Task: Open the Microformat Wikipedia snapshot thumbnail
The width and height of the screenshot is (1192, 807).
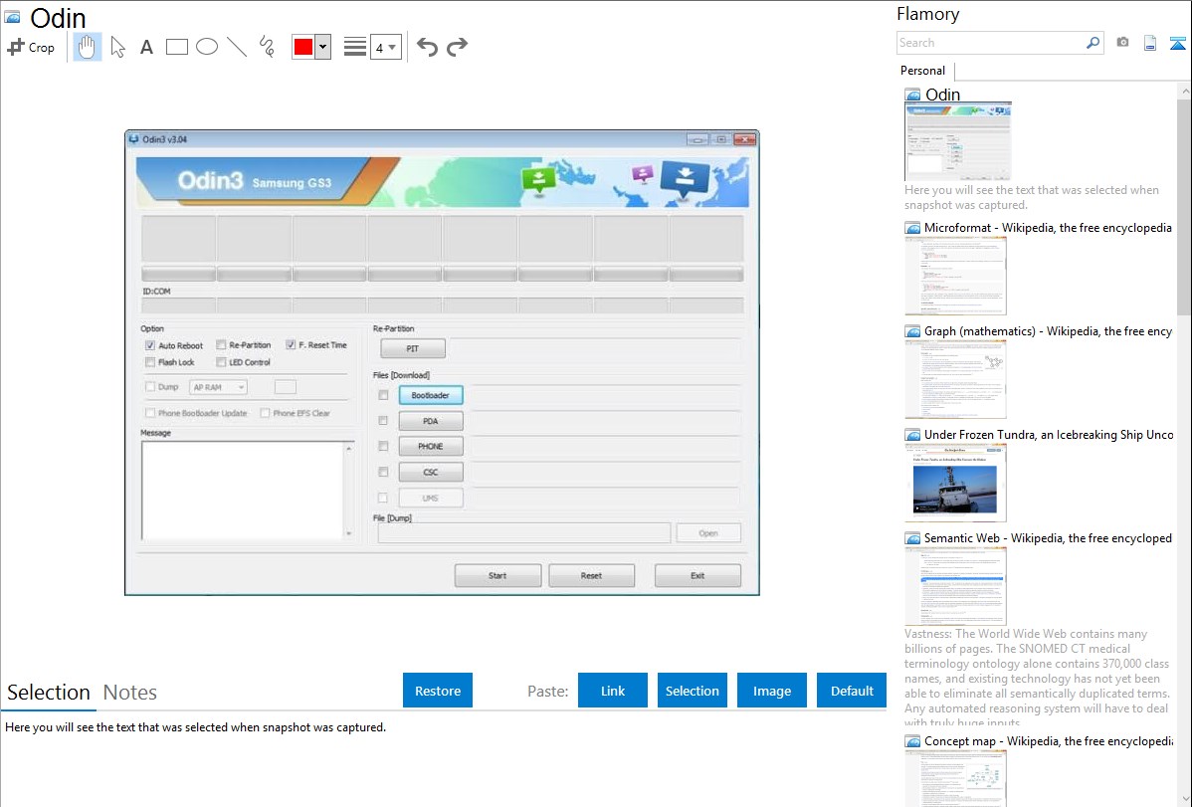Action: [x=955, y=276]
